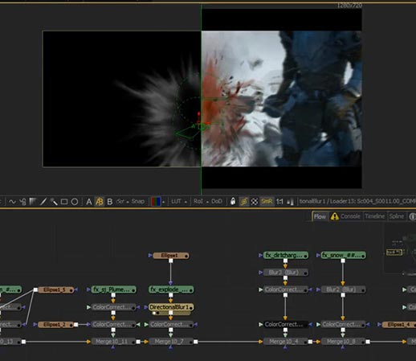Click the green A/B split line in viewer
Viewport: 416px width, 361px height.
click(x=202, y=99)
